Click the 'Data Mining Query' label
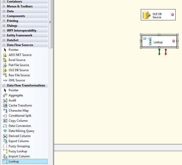The height and width of the screenshot is (165, 182). pyautogui.click(x=21, y=131)
